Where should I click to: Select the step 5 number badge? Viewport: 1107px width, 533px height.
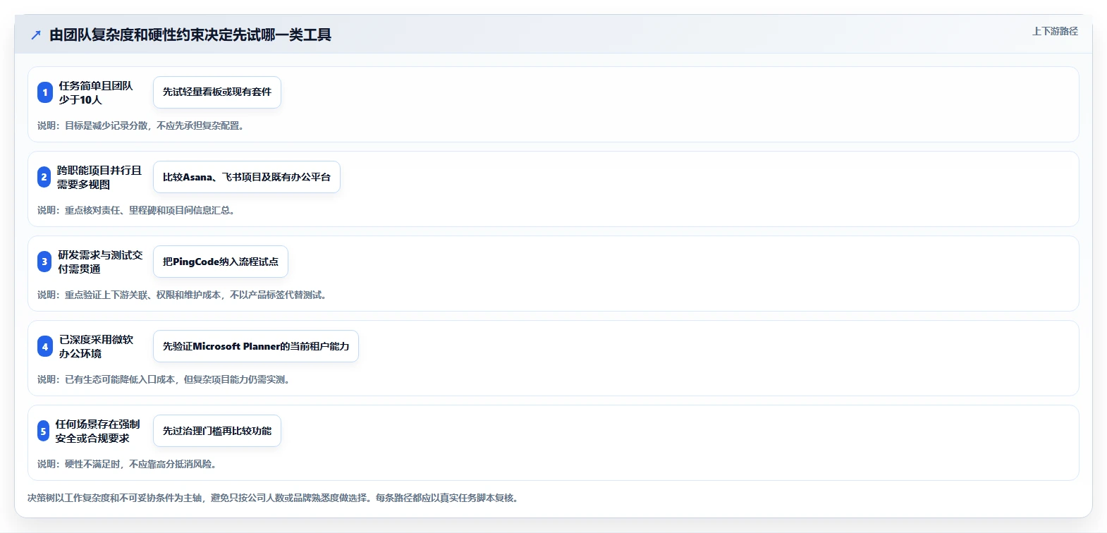[43, 431]
